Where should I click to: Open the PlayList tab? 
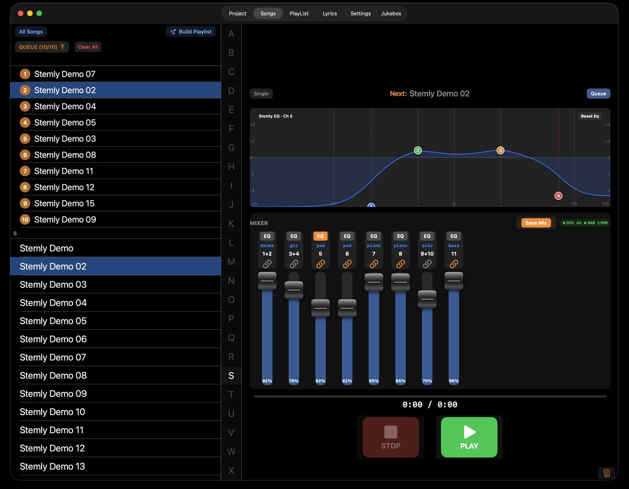[x=299, y=13]
